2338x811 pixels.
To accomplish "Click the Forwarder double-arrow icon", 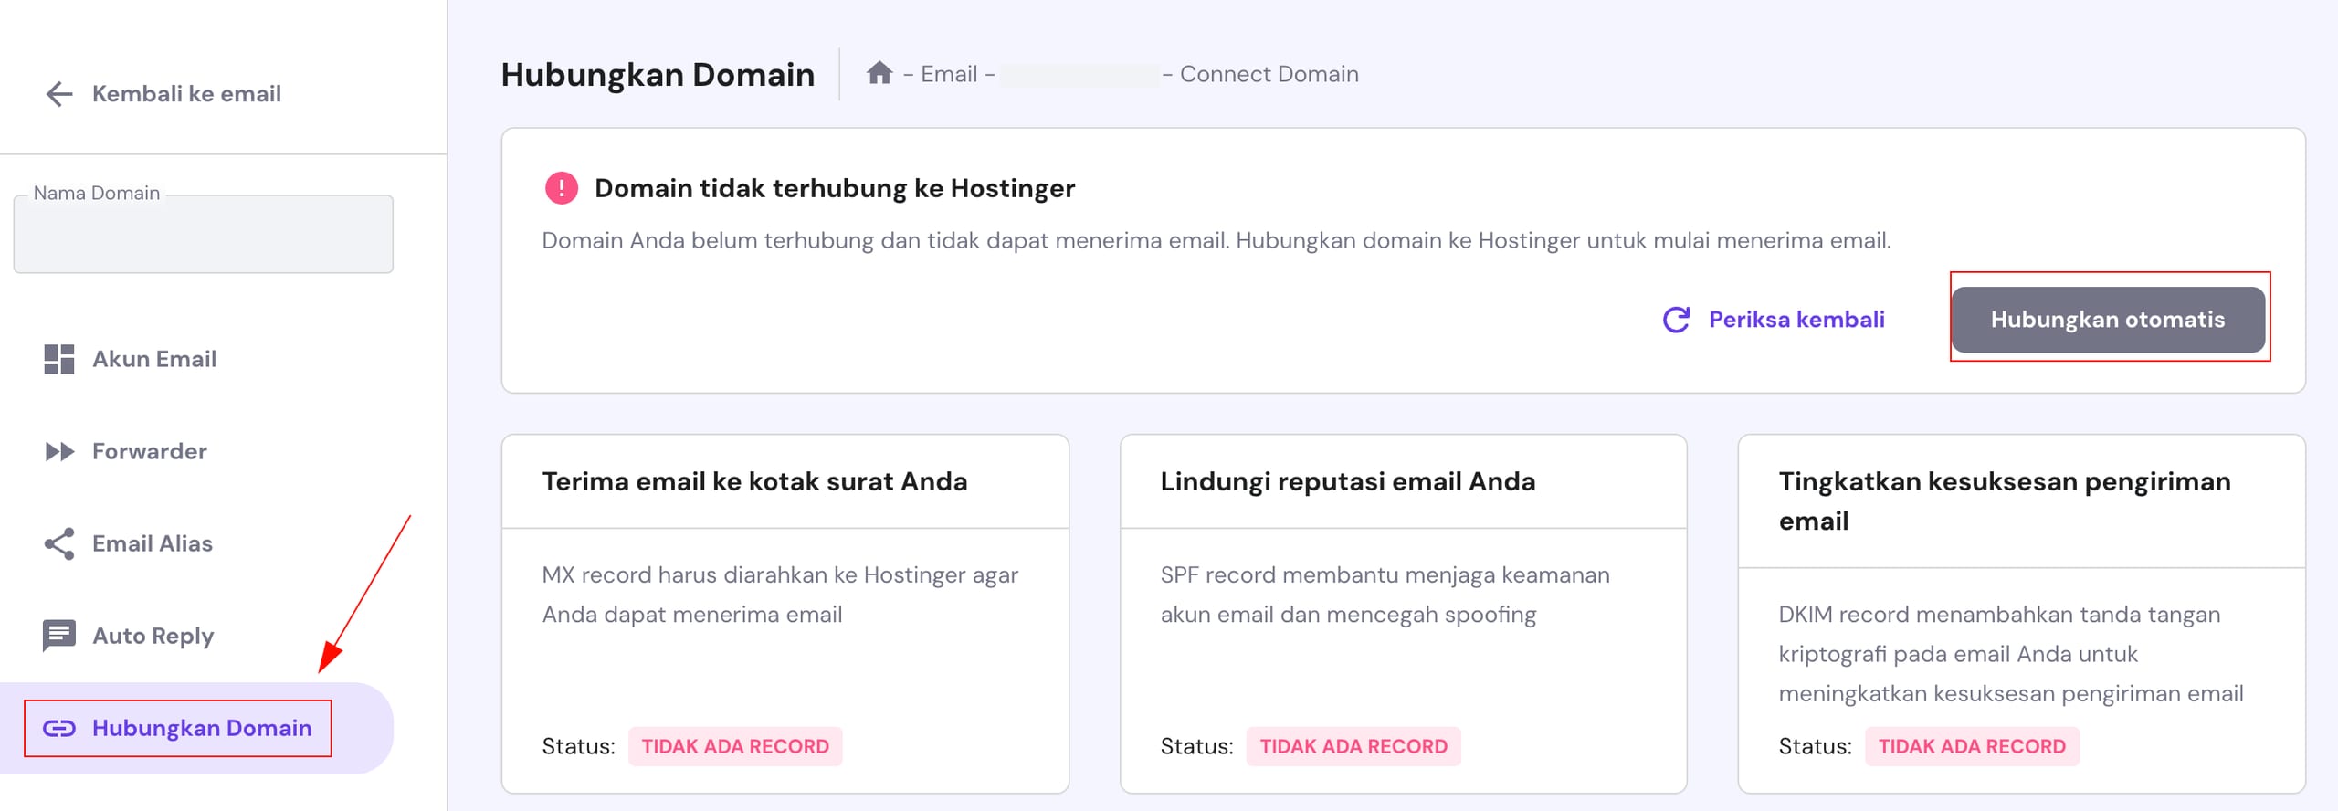I will pos(59,451).
